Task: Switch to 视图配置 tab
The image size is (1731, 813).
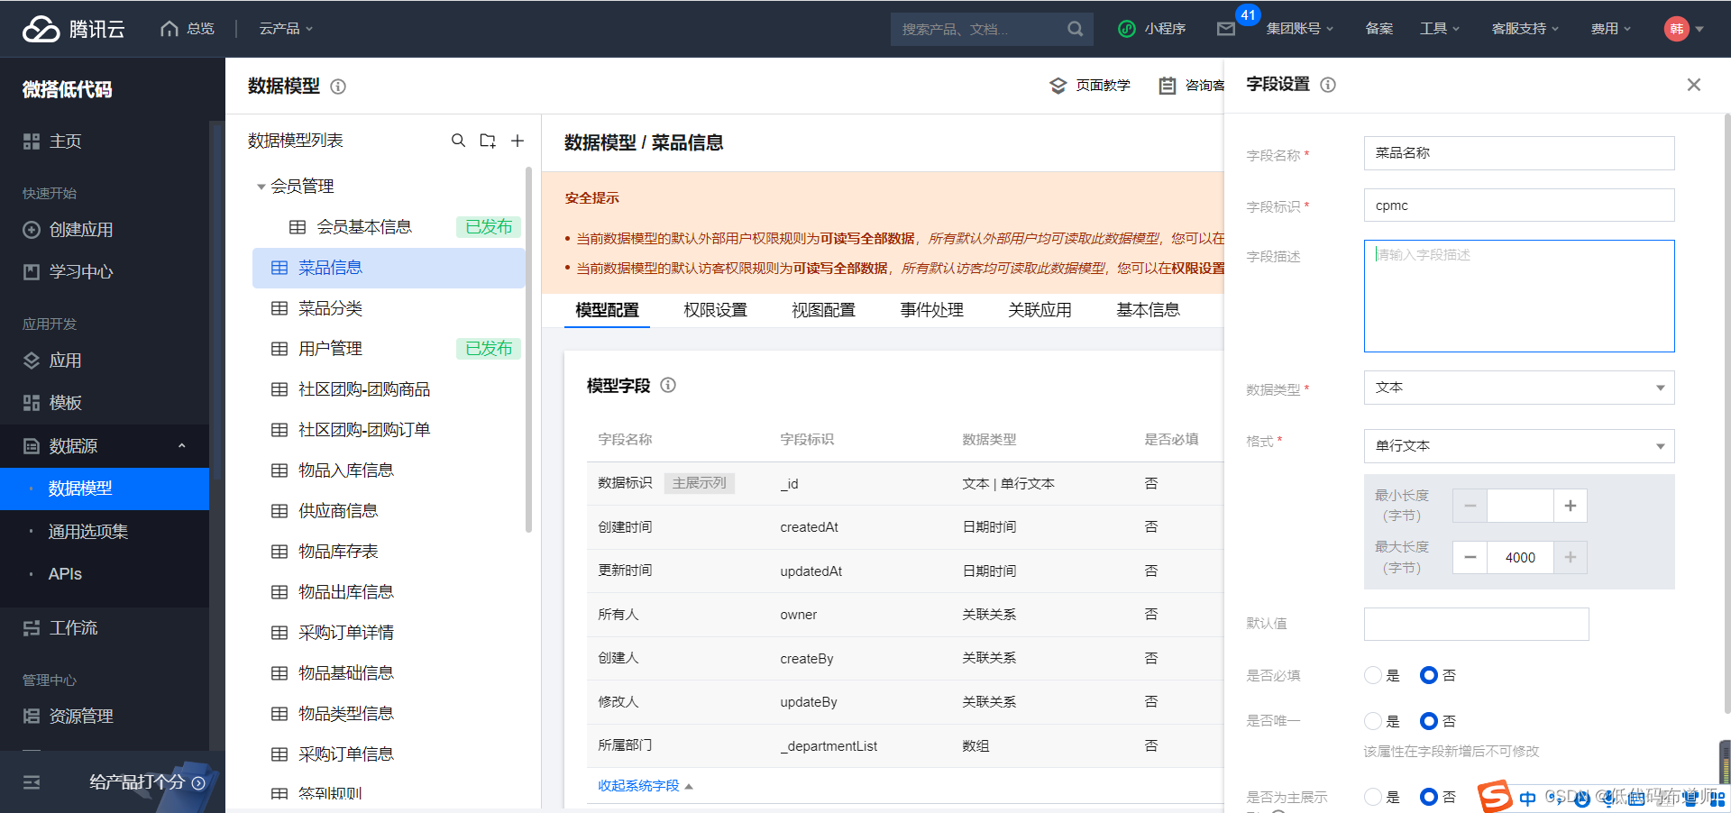Action: coord(823,310)
